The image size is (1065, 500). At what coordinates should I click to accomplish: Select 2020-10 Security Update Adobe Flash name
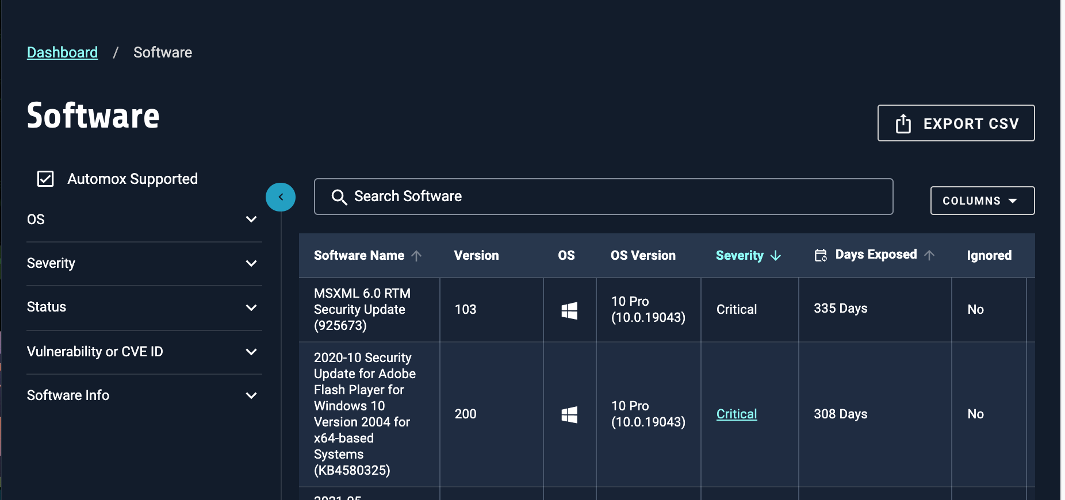pyautogui.click(x=365, y=414)
